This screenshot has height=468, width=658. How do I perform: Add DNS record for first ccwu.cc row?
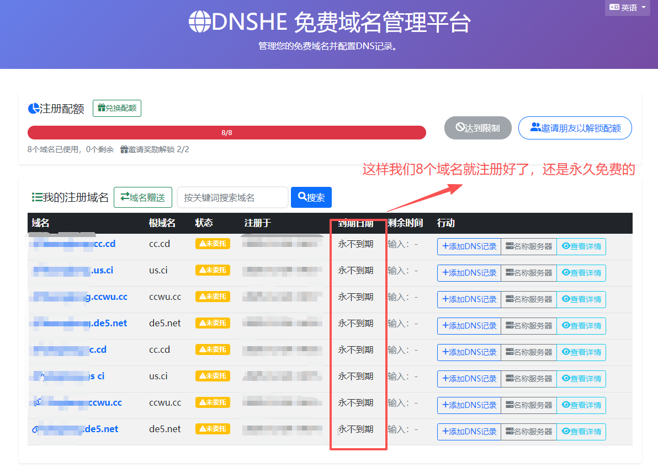coord(469,299)
